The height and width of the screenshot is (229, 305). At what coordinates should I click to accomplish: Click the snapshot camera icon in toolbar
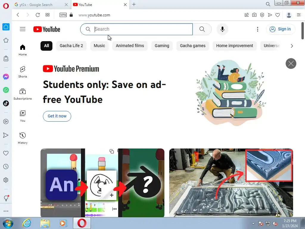tap(254, 15)
